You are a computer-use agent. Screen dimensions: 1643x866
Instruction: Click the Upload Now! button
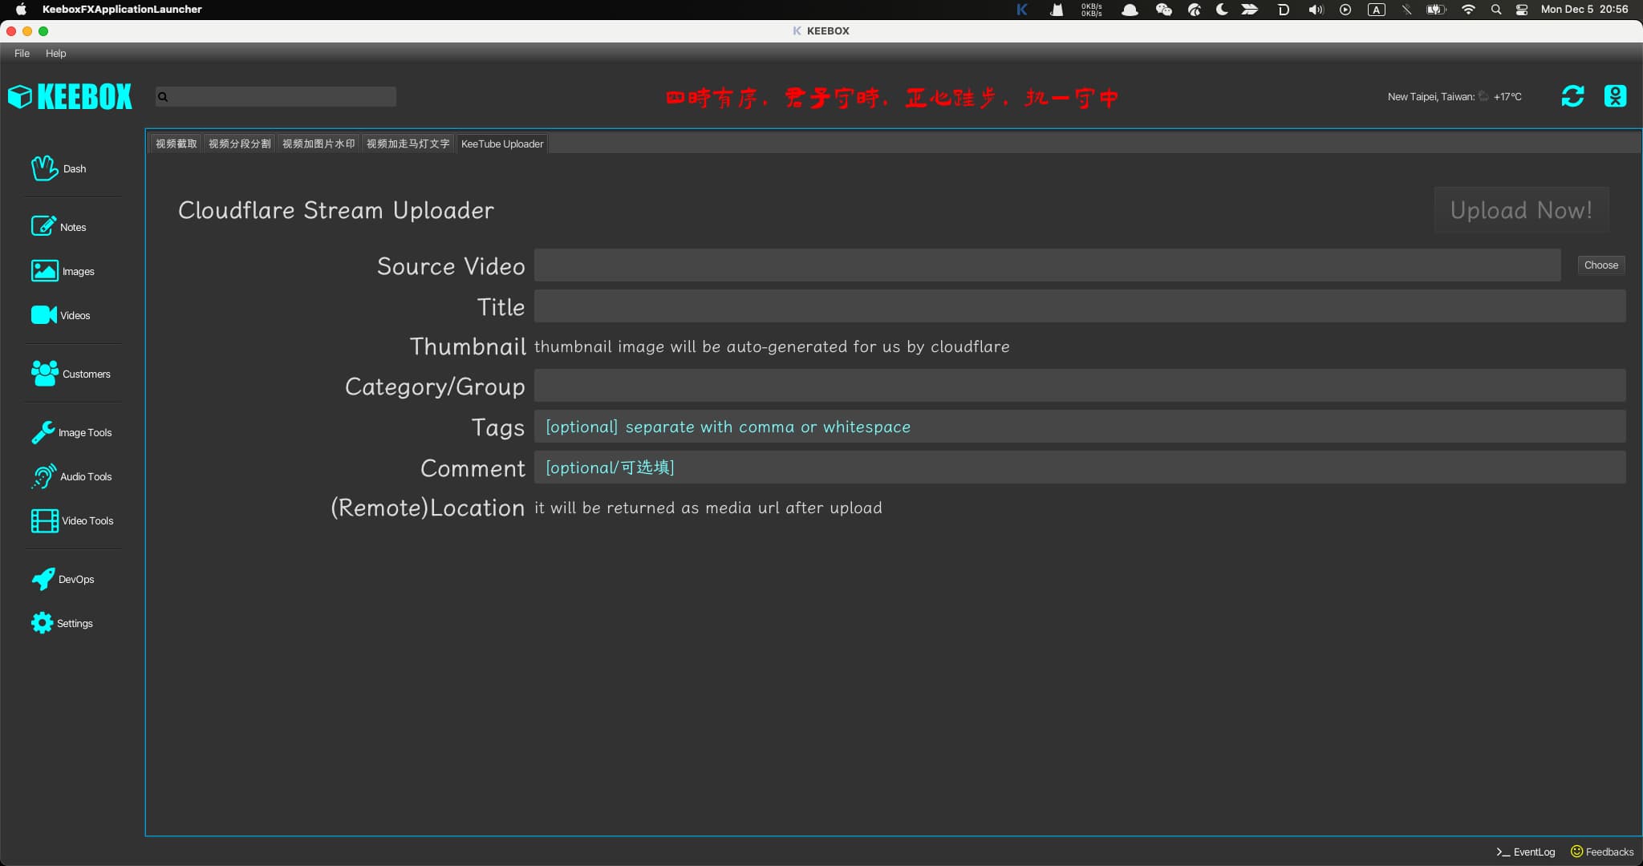pyautogui.click(x=1521, y=210)
